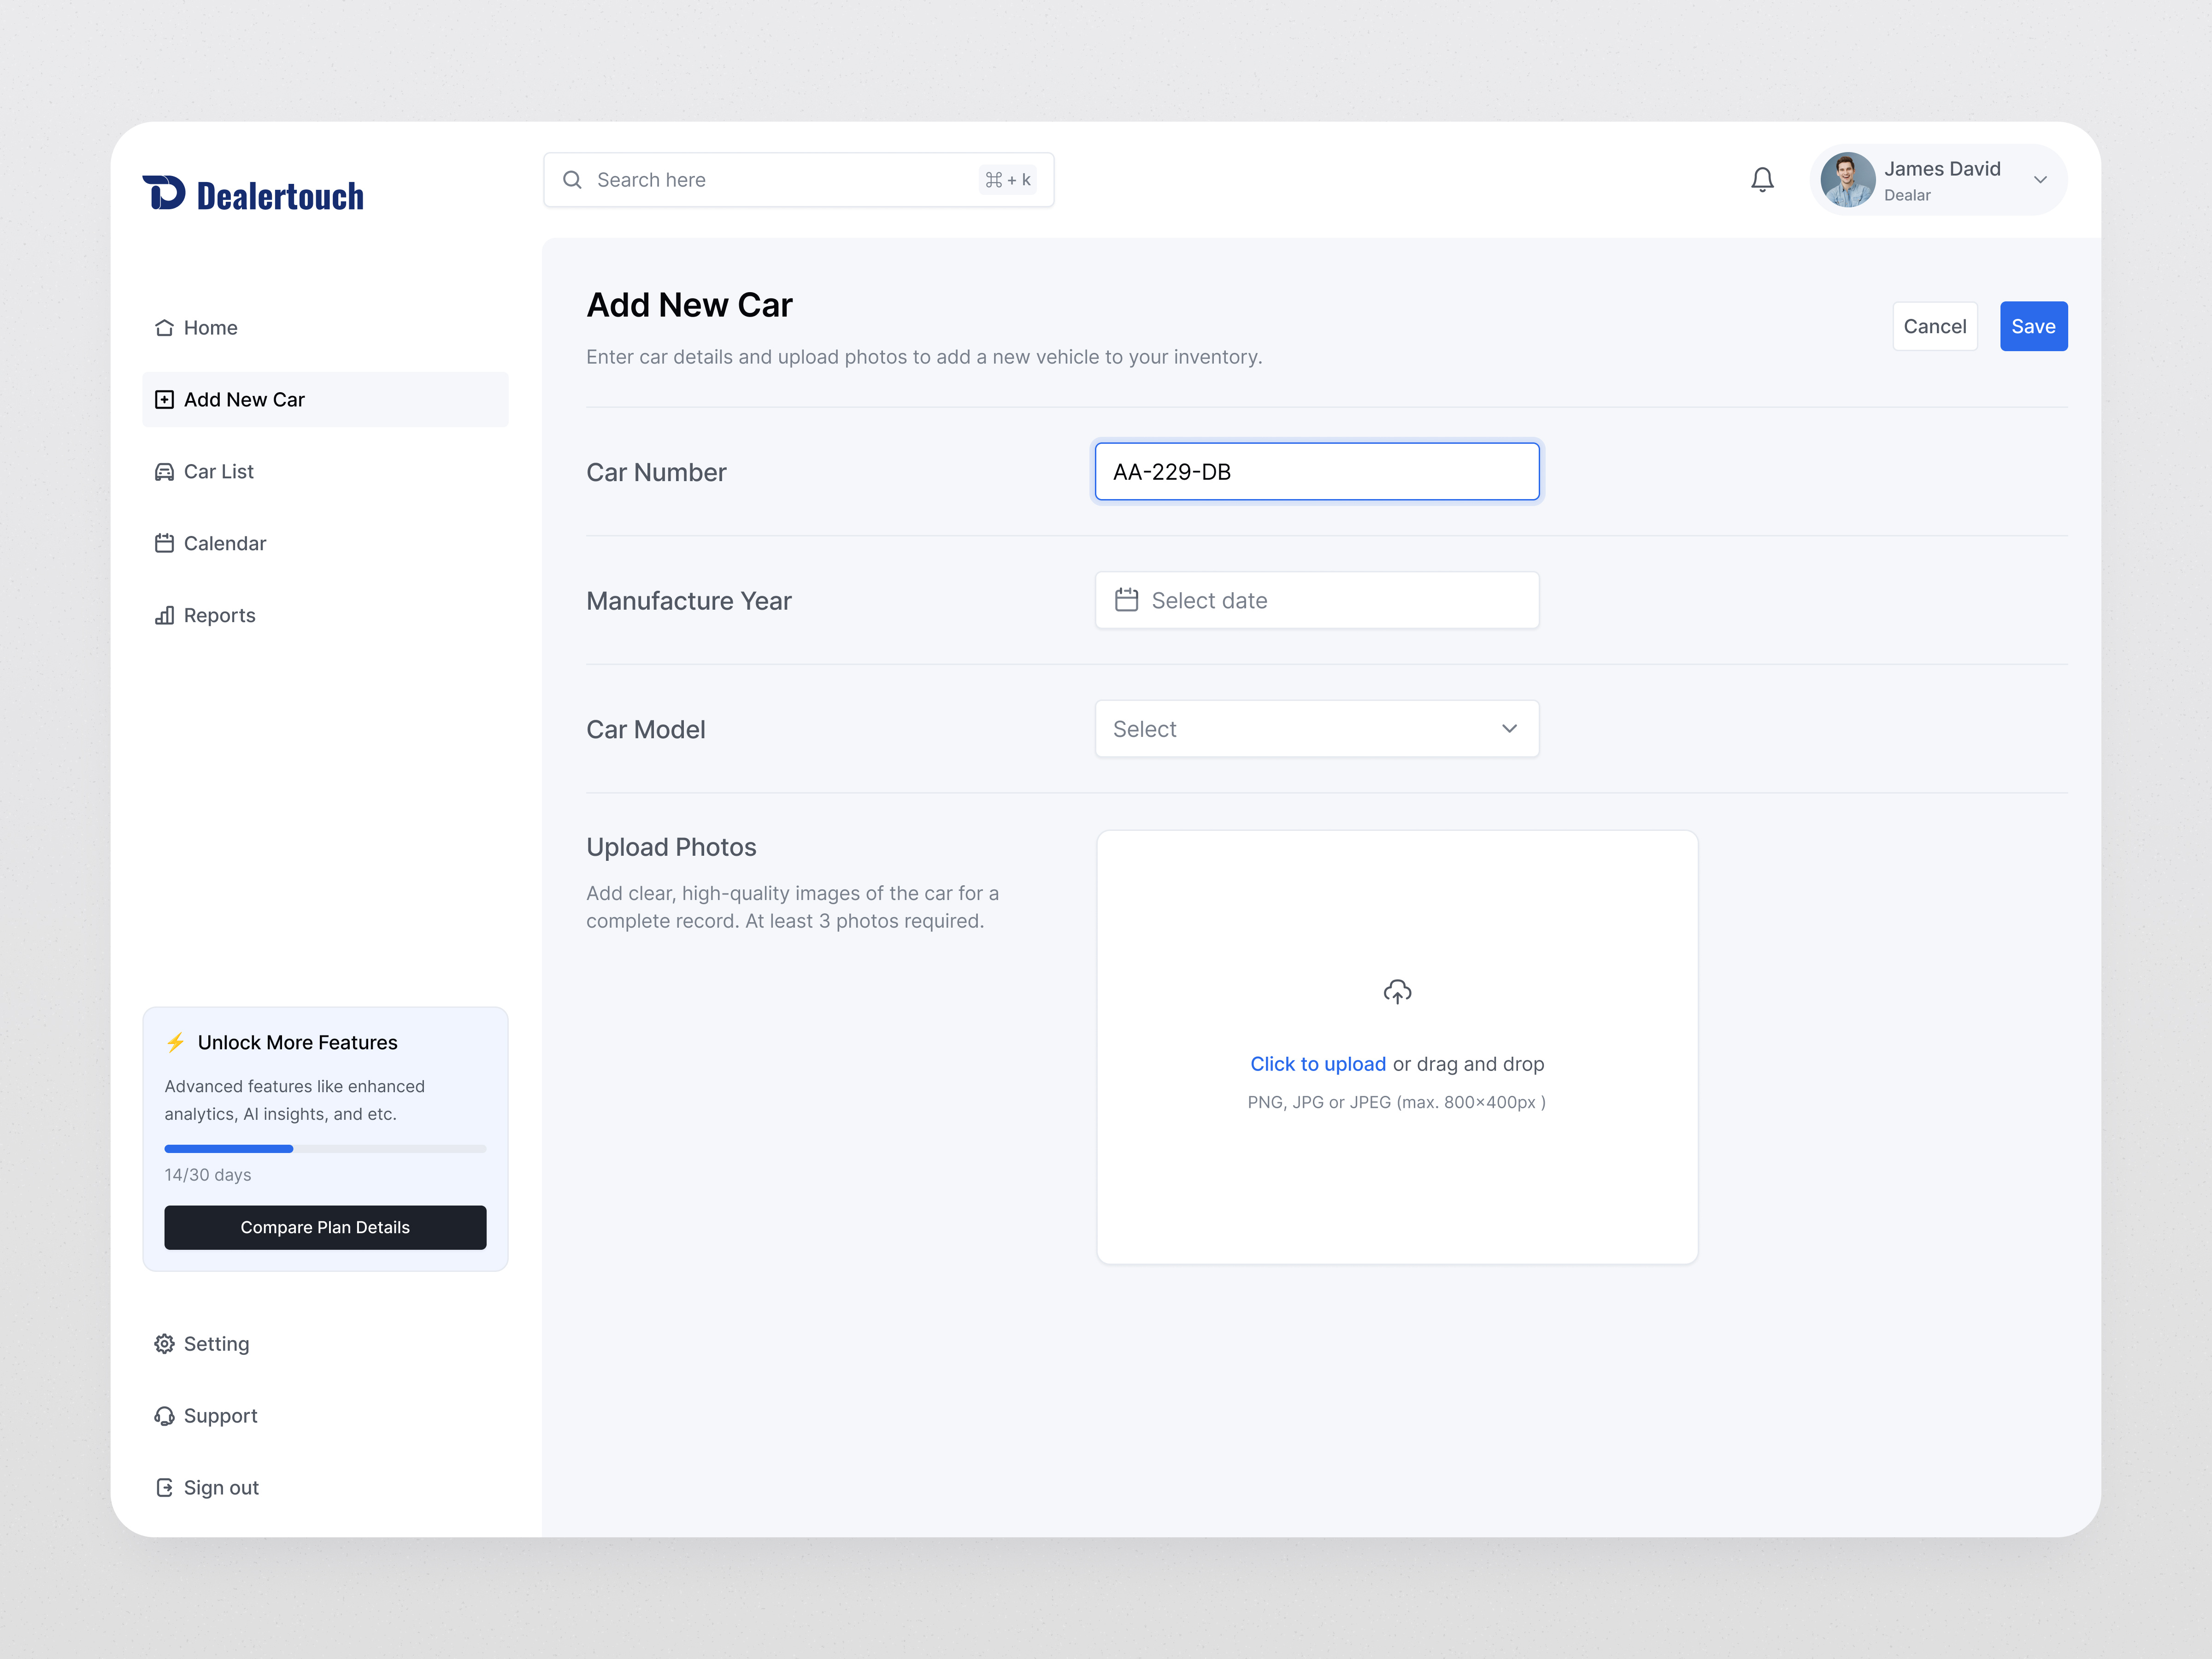Click the Dealertouch logo

[x=253, y=195]
